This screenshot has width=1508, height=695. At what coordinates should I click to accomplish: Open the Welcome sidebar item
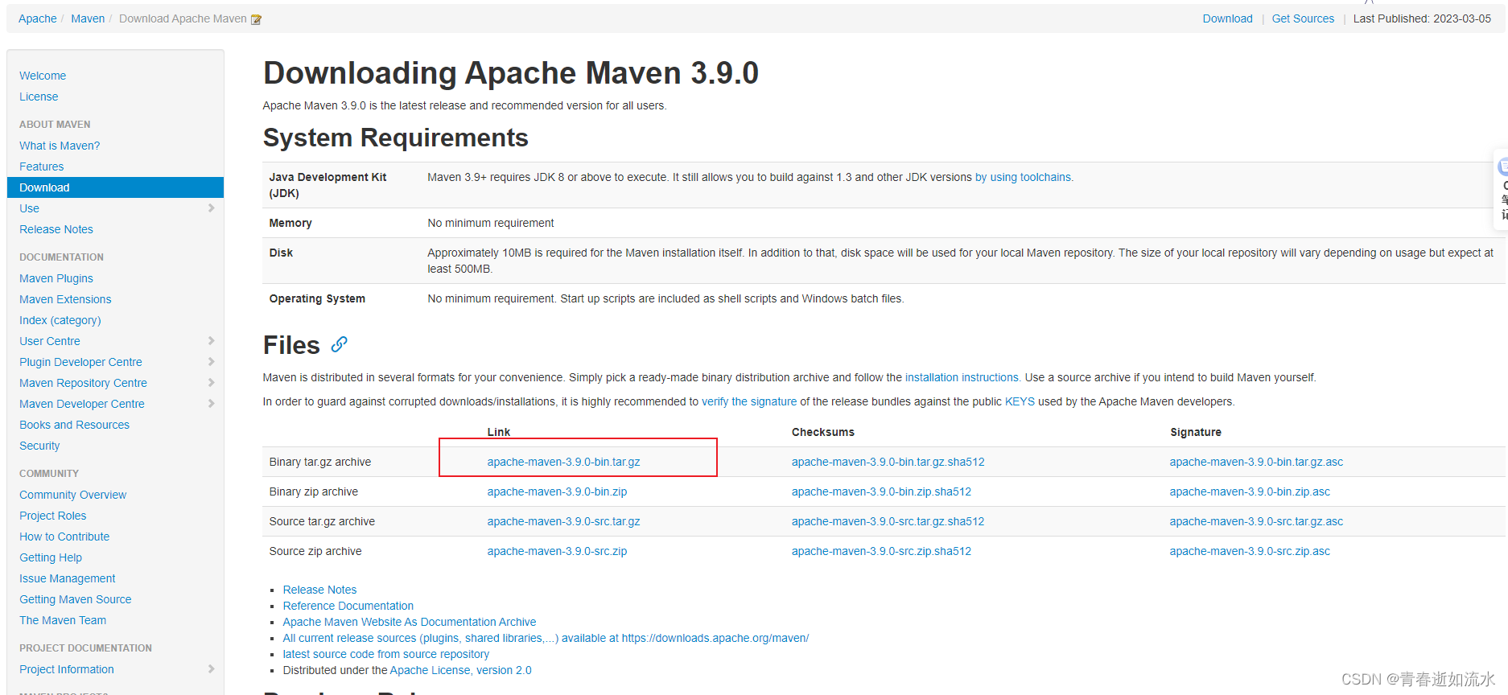pyautogui.click(x=43, y=76)
